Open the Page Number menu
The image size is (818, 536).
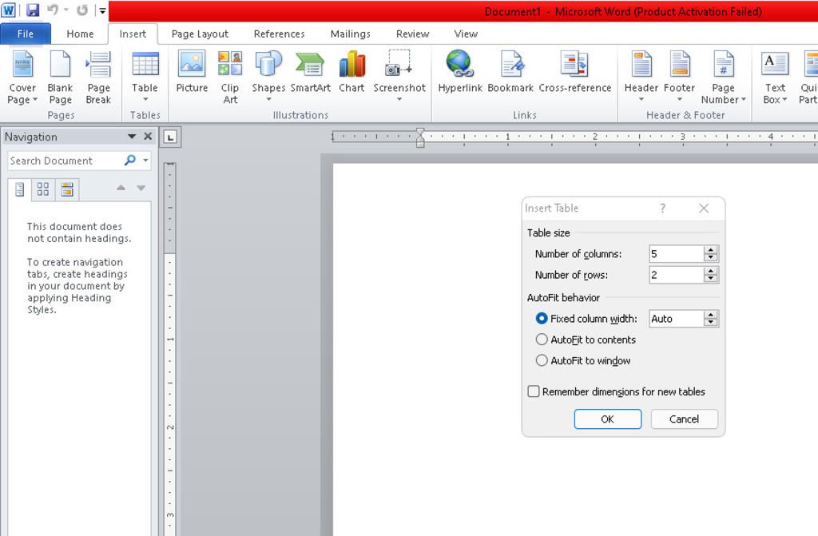(x=723, y=77)
